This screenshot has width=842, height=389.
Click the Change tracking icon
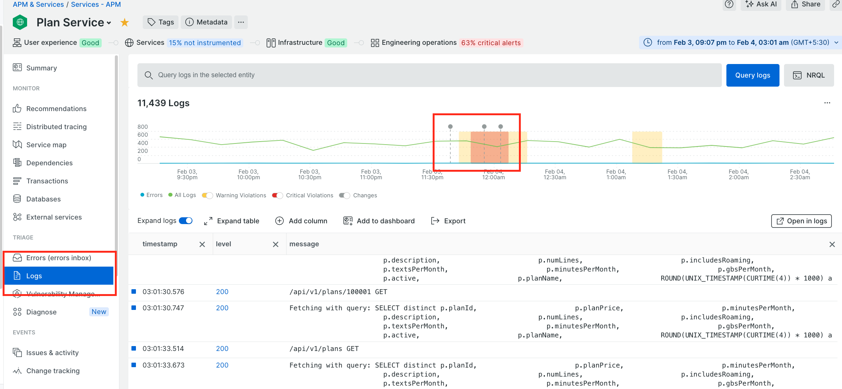(x=17, y=371)
